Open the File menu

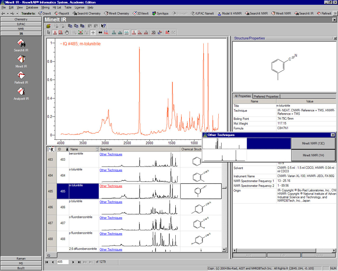3,7
